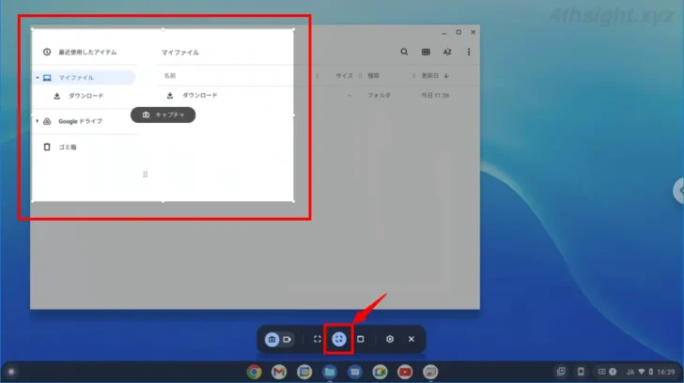Launch YouTube from the shelf
The width and height of the screenshot is (684, 383).
point(405,372)
